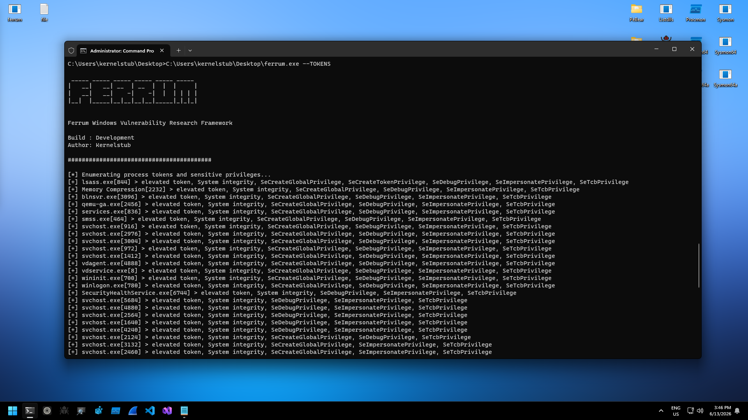Click the svchost.exe[2124] output row
The width and height of the screenshot is (748, 420).
coord(269,337)
